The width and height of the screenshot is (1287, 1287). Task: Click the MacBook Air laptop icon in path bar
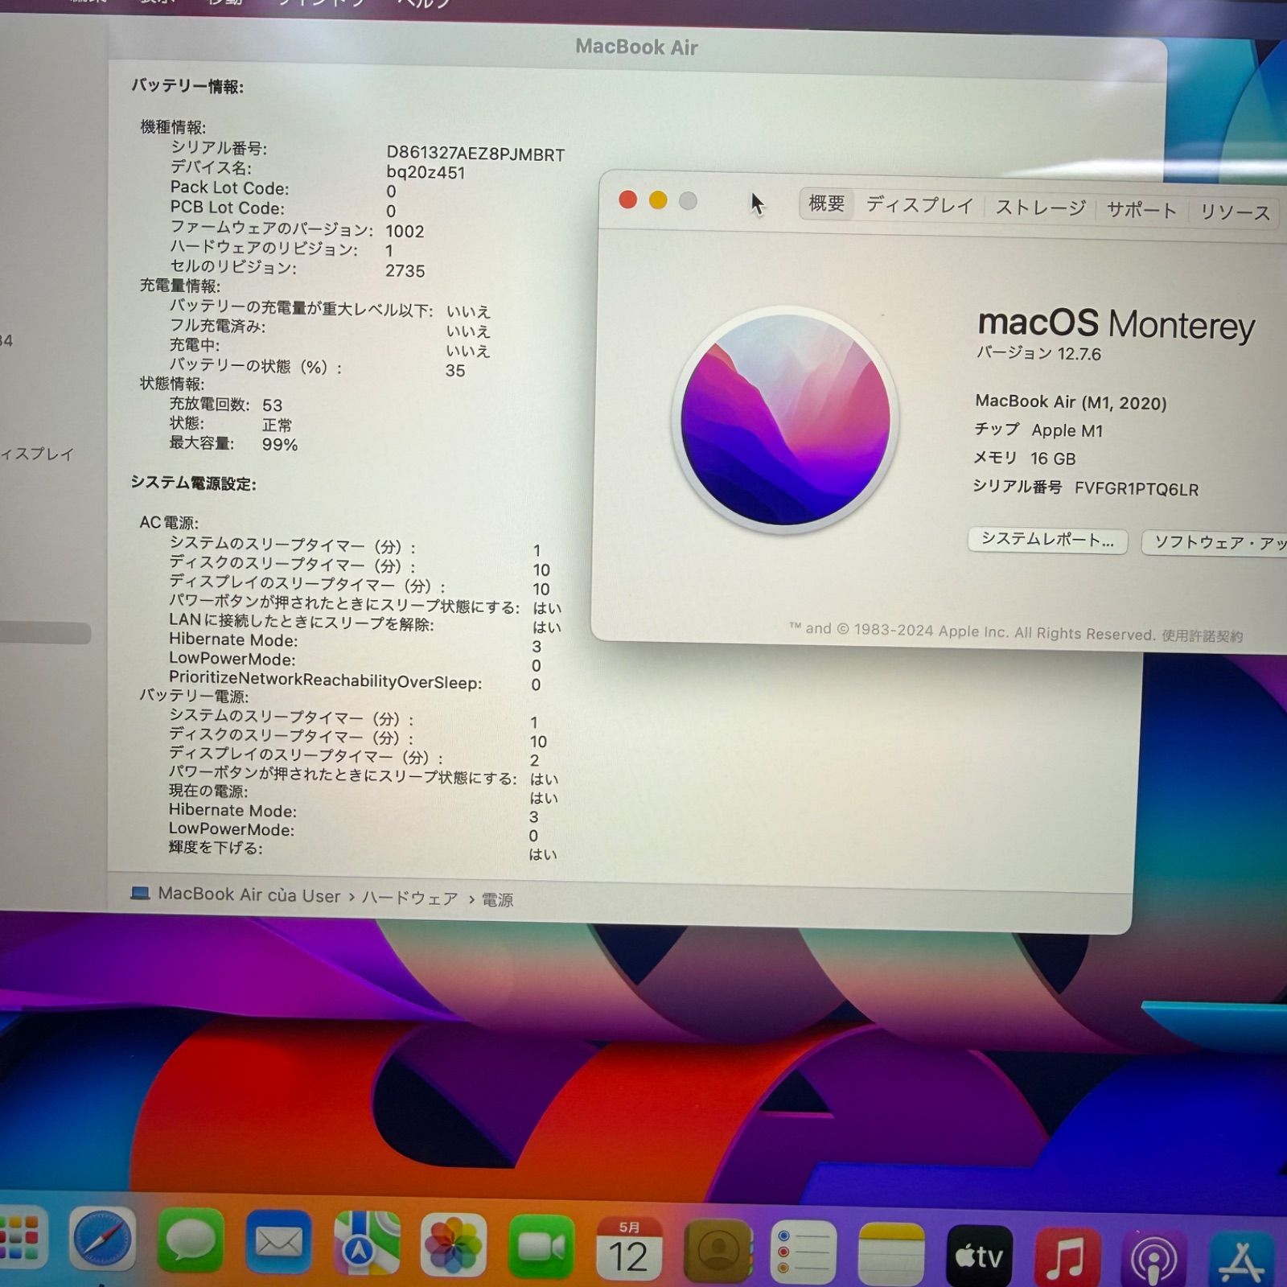click(x=140, y=893)
